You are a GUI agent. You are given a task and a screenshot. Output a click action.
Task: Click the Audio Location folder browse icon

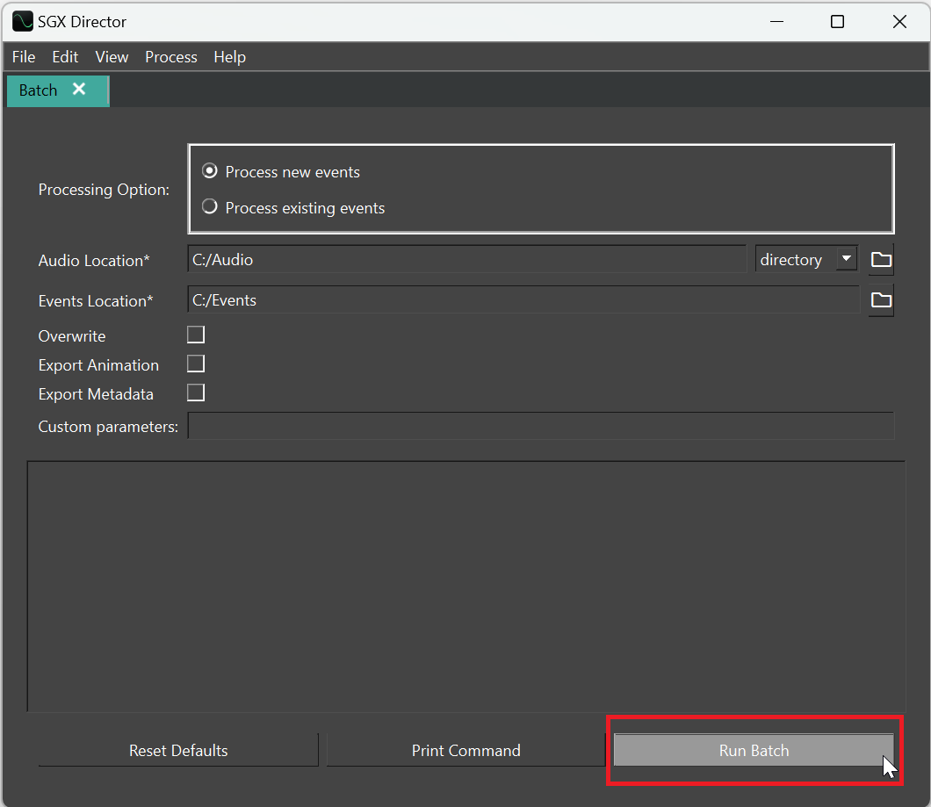[x=881, y=260]
